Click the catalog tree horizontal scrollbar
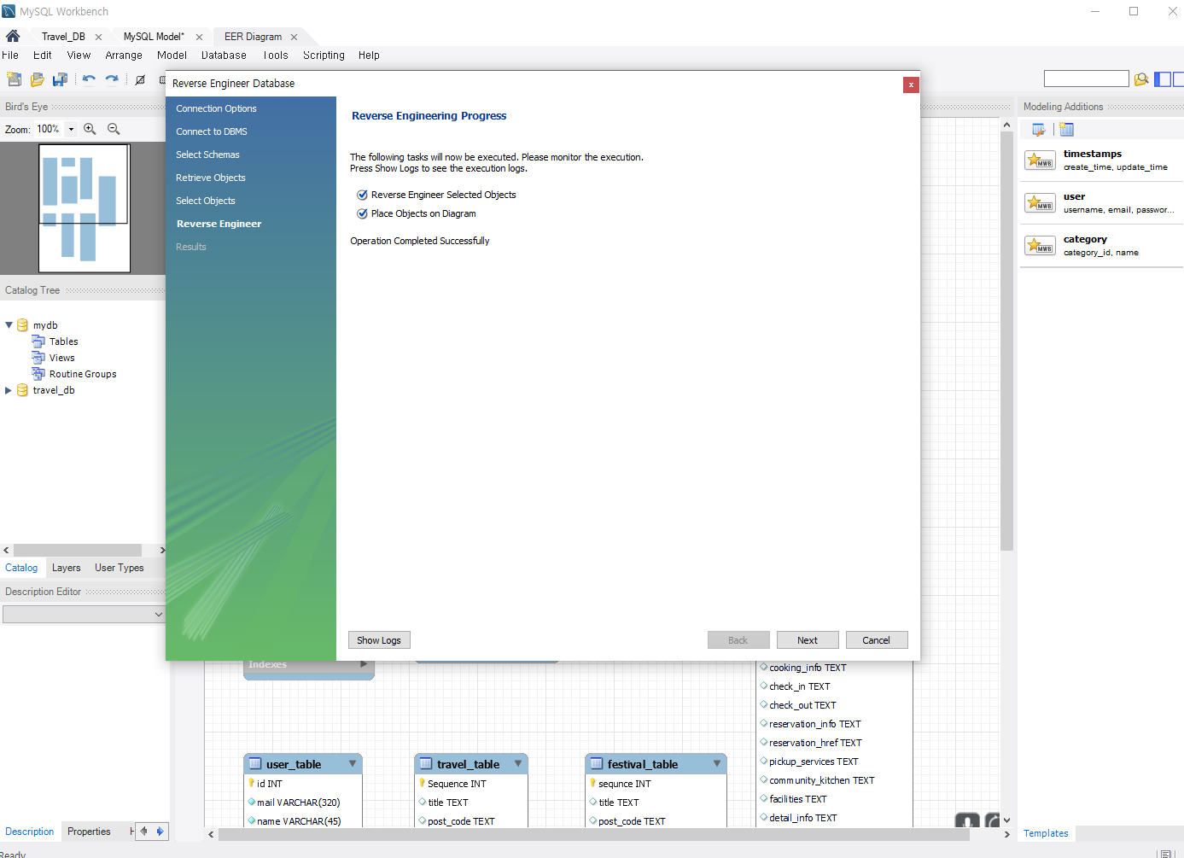This screenshot has height=858, width=1184. click(x=78, y=551)
